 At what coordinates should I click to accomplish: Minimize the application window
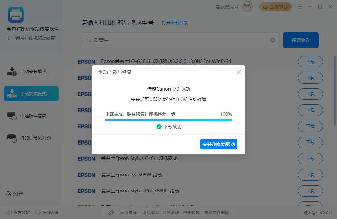310,7
